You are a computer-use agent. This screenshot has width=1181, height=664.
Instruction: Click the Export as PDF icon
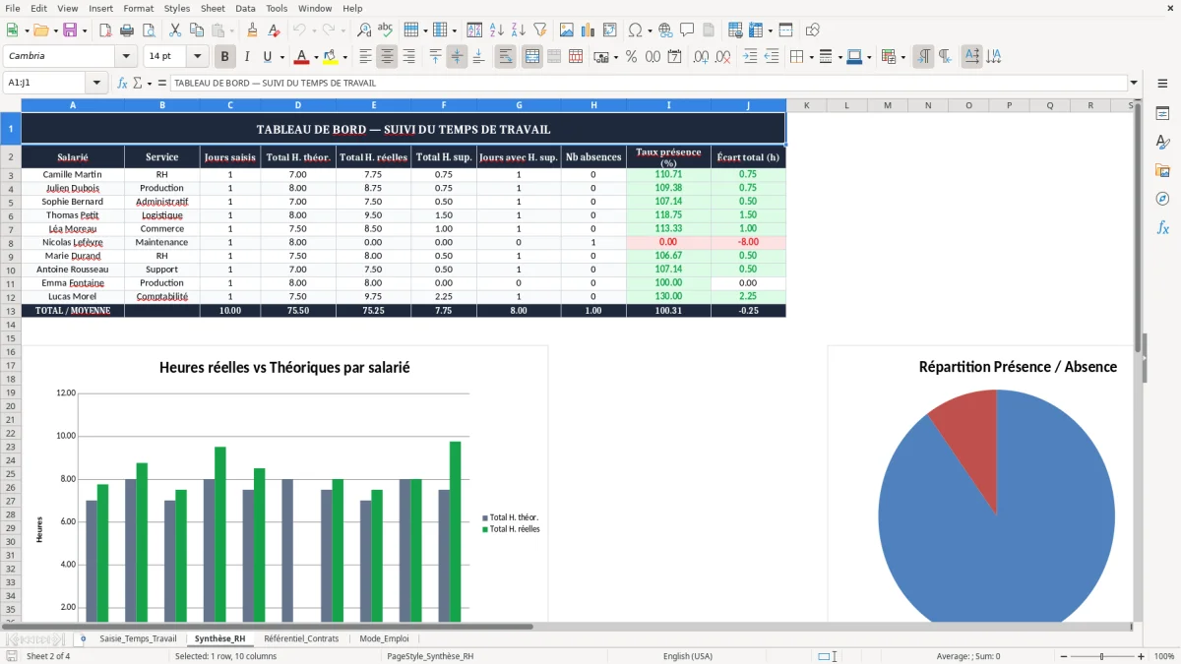tap(104, 30)
